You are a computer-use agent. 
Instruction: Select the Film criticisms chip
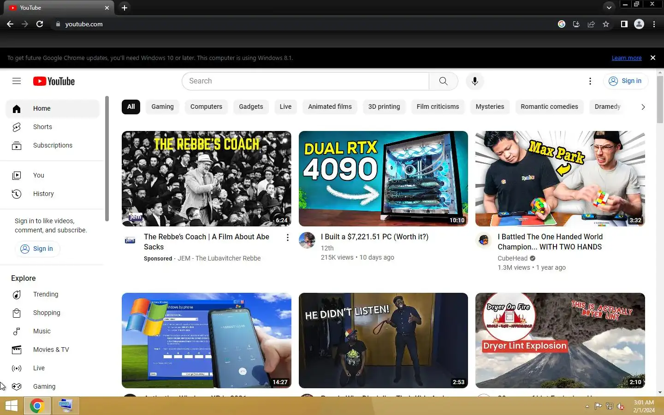[x=438, y=107]
